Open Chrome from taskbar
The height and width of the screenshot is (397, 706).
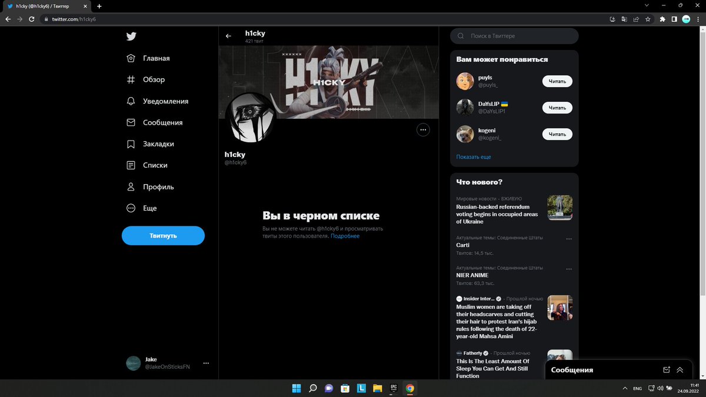410,388
